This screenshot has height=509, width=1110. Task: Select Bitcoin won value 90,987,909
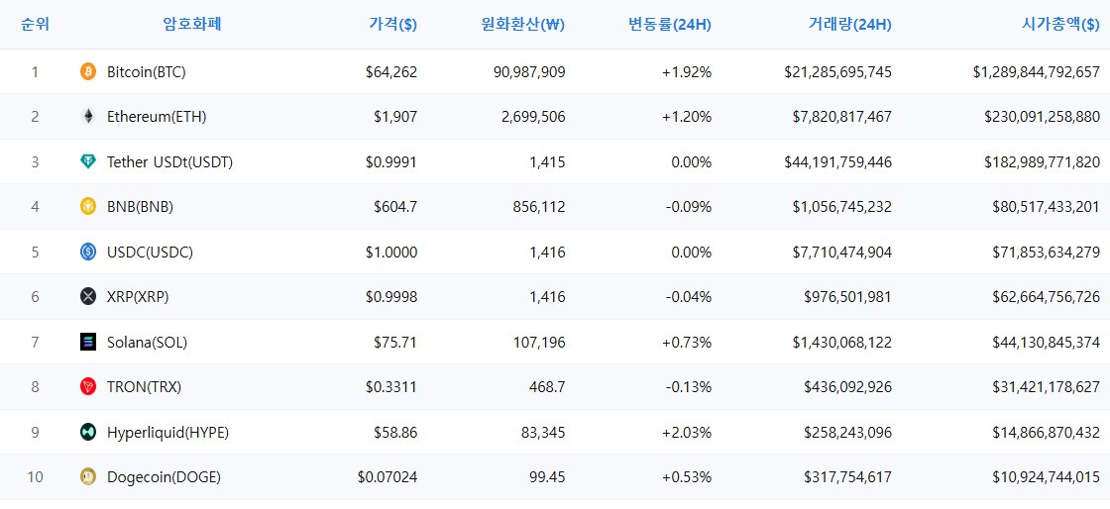pyautogui.click(x=527, y=71)
